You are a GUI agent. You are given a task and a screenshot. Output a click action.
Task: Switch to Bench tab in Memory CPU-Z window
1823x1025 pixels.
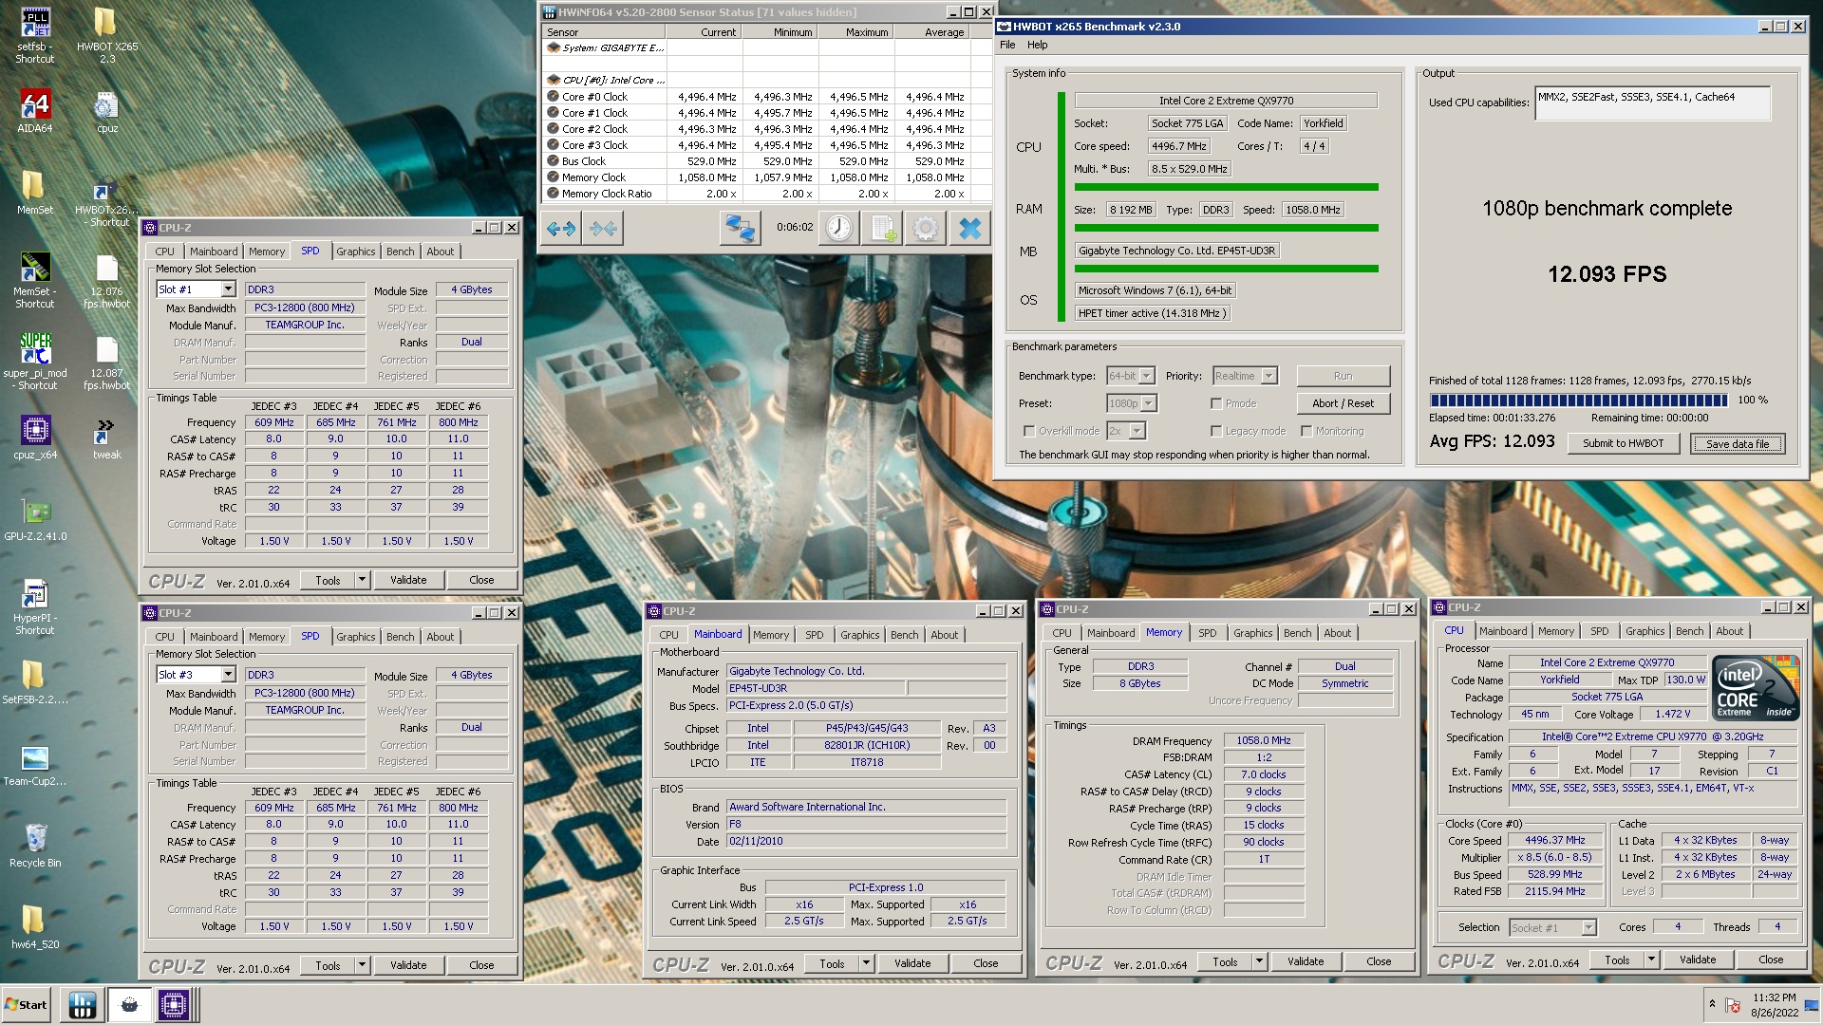coord(1297,633)
